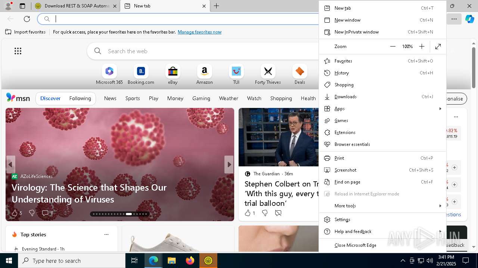
Task: Open the Amazon shortcut
Action: (x=204, y=74)
